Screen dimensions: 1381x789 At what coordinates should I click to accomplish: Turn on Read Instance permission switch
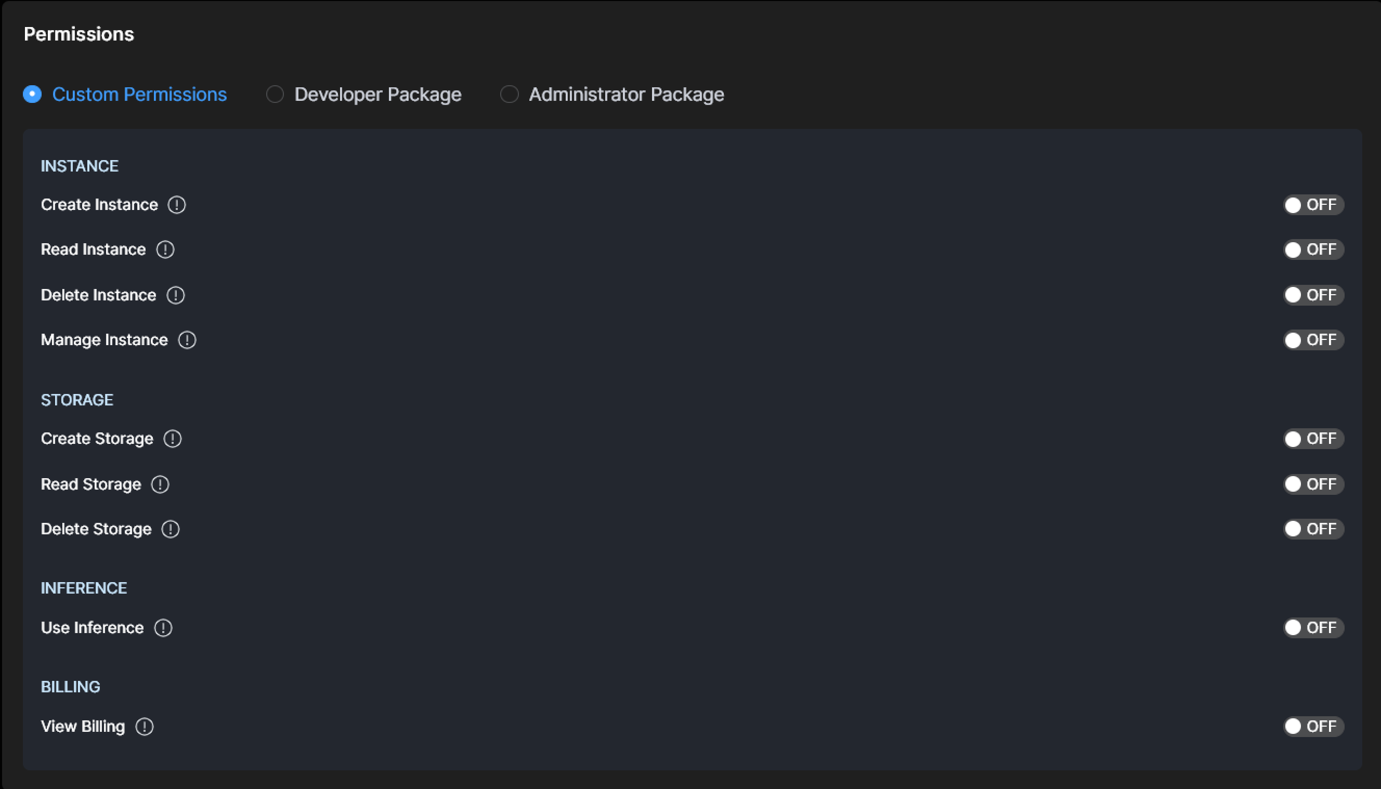(x=1313, y=250)
